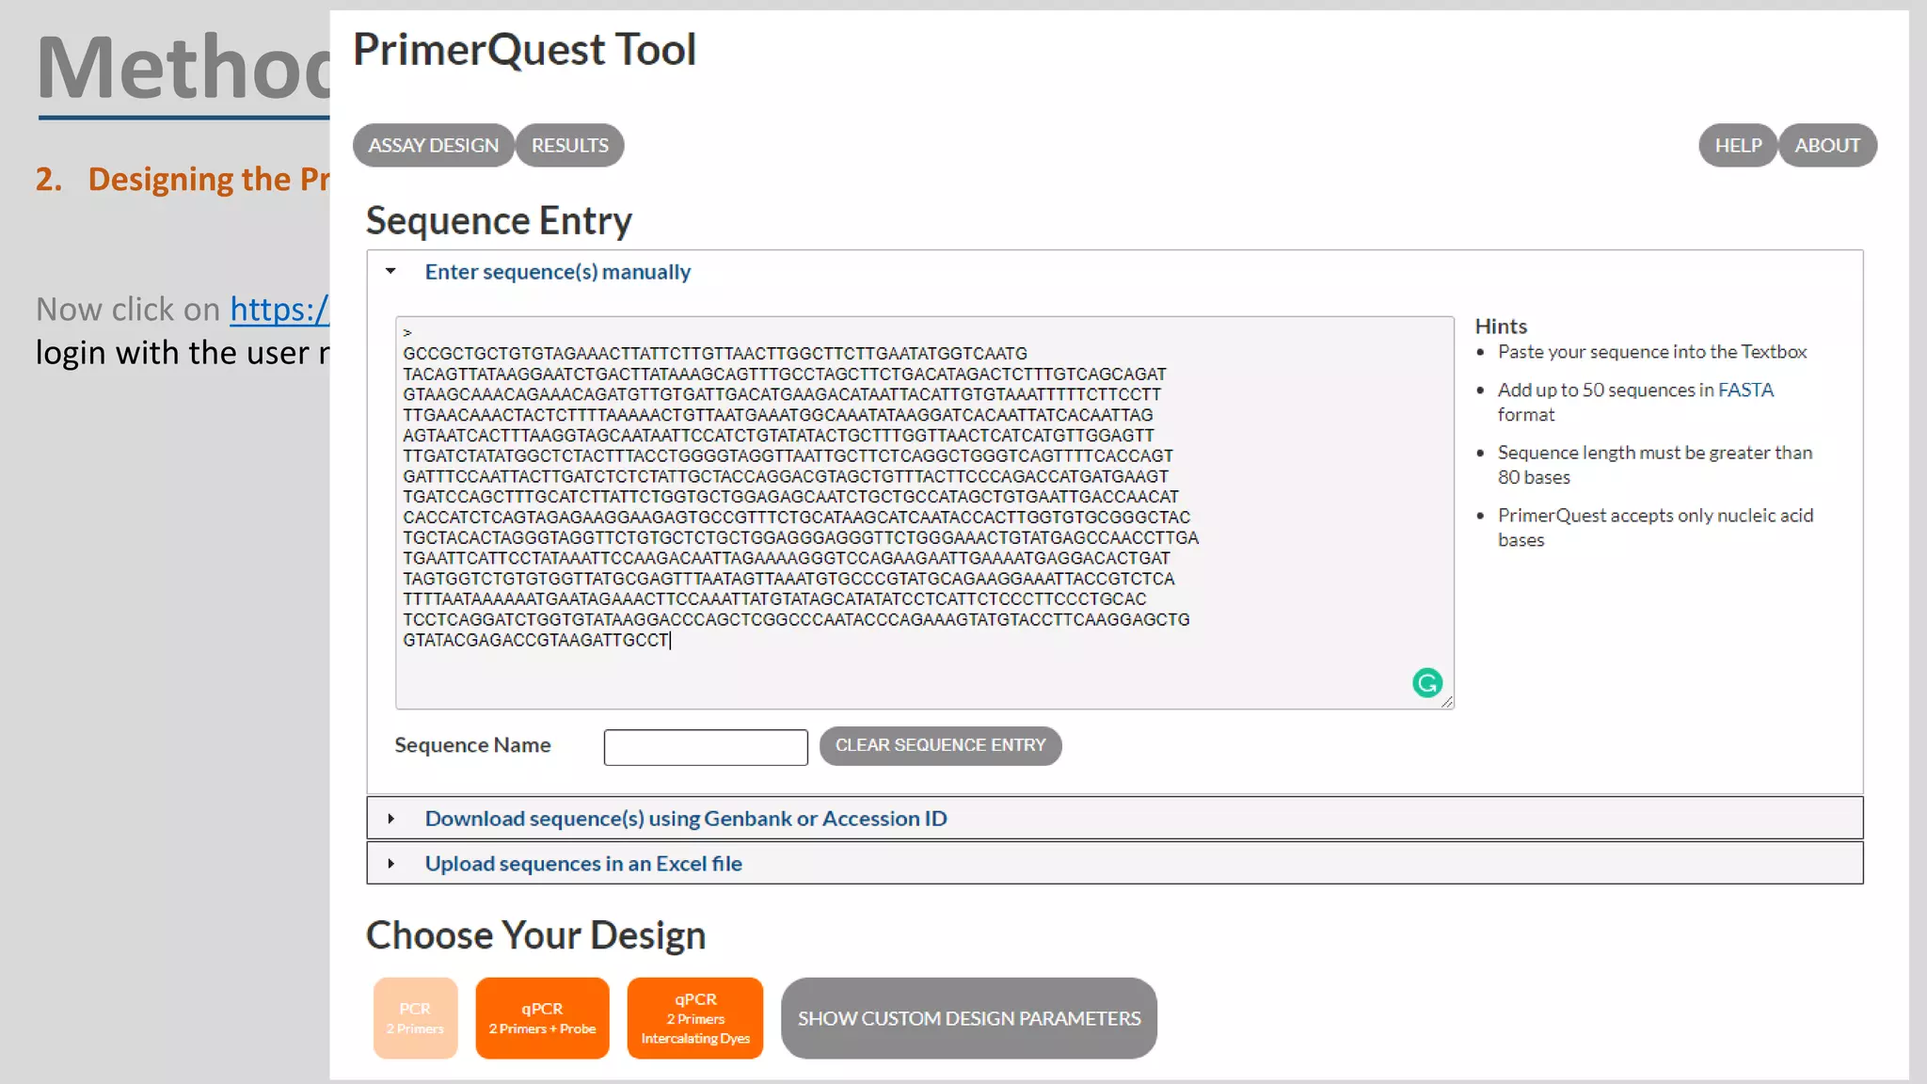
Task: Switch to the RESULTS tab
Action: tap(570, 145)
